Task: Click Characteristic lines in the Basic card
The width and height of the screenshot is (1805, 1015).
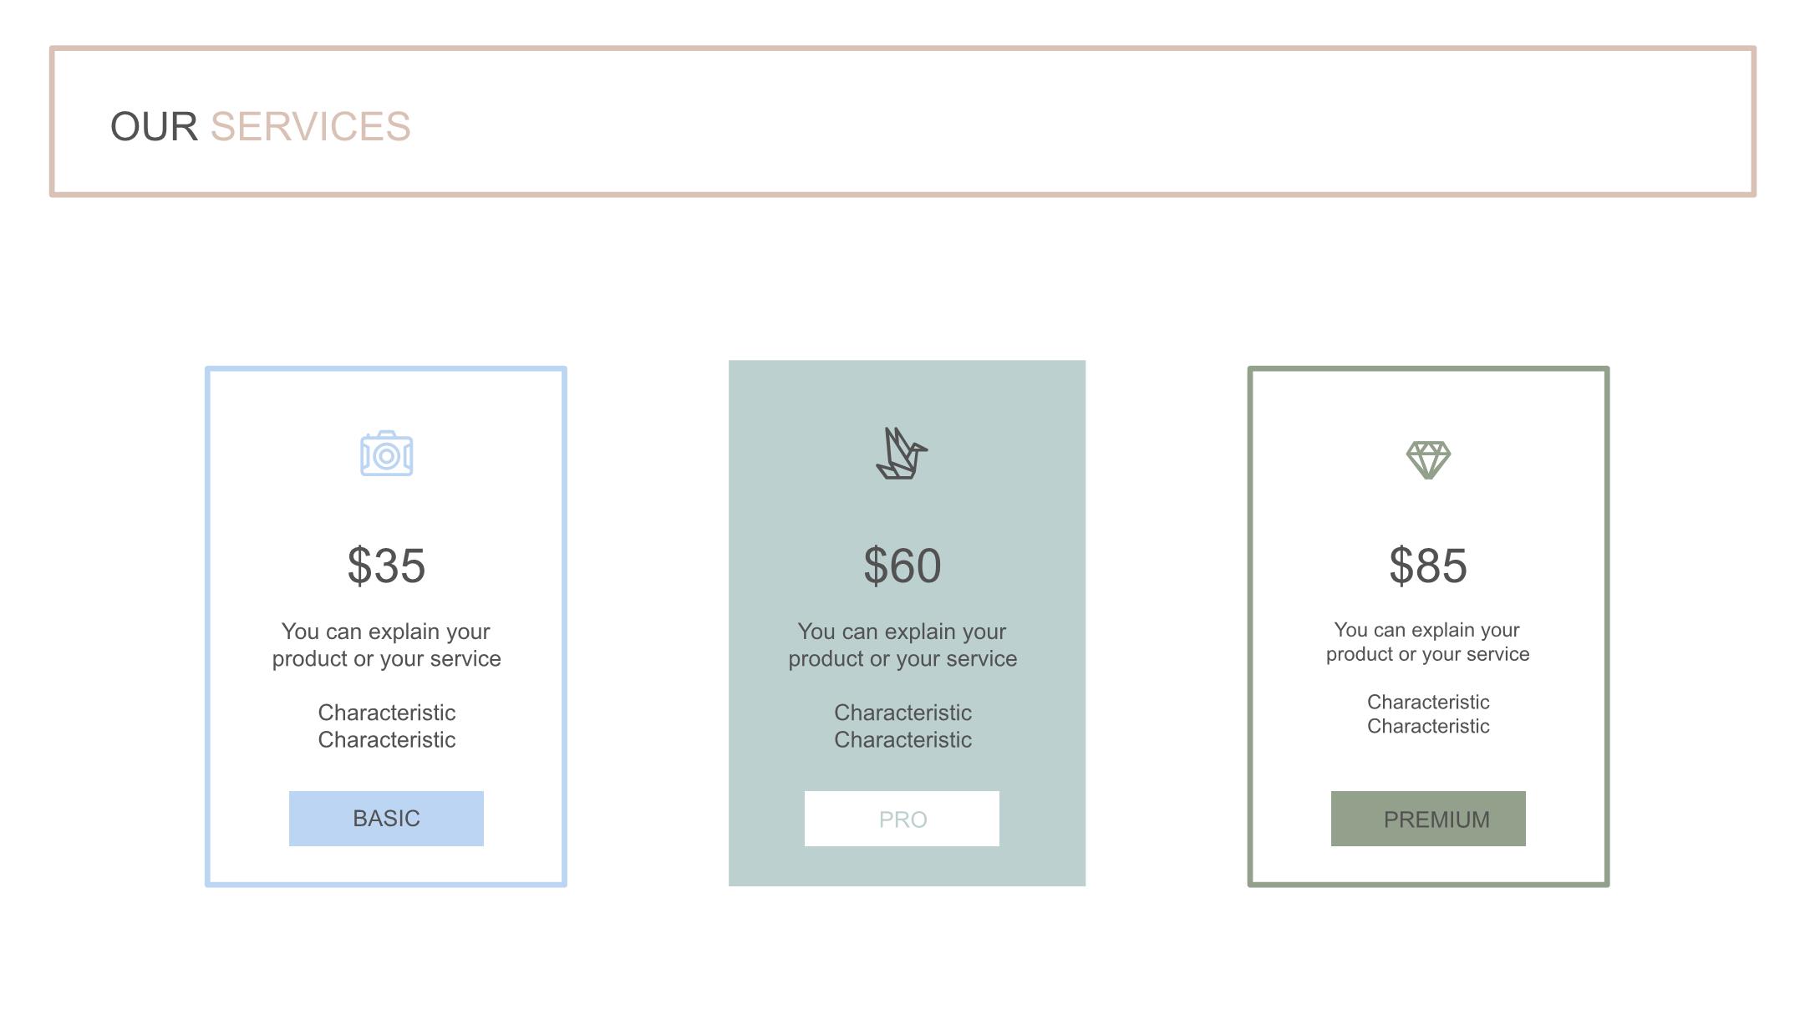Action: tap(386, 726)
